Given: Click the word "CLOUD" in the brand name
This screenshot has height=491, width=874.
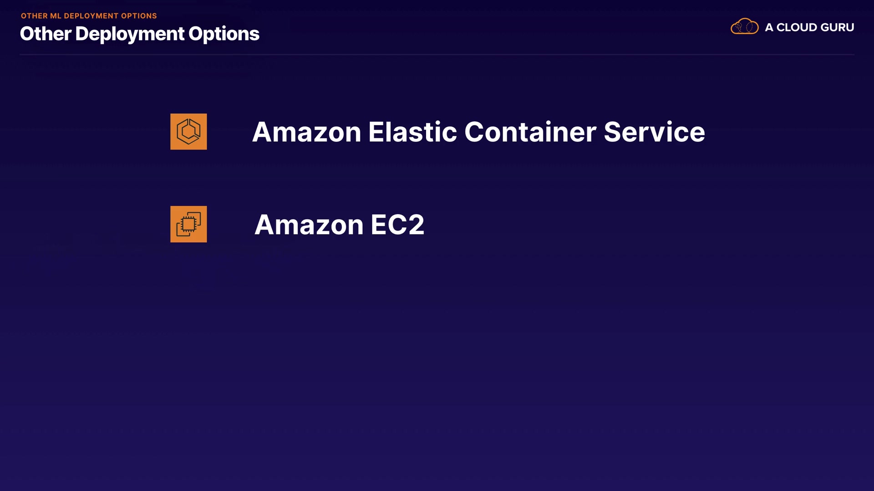Looking at the screenshot, I should (x=797, y=27).
